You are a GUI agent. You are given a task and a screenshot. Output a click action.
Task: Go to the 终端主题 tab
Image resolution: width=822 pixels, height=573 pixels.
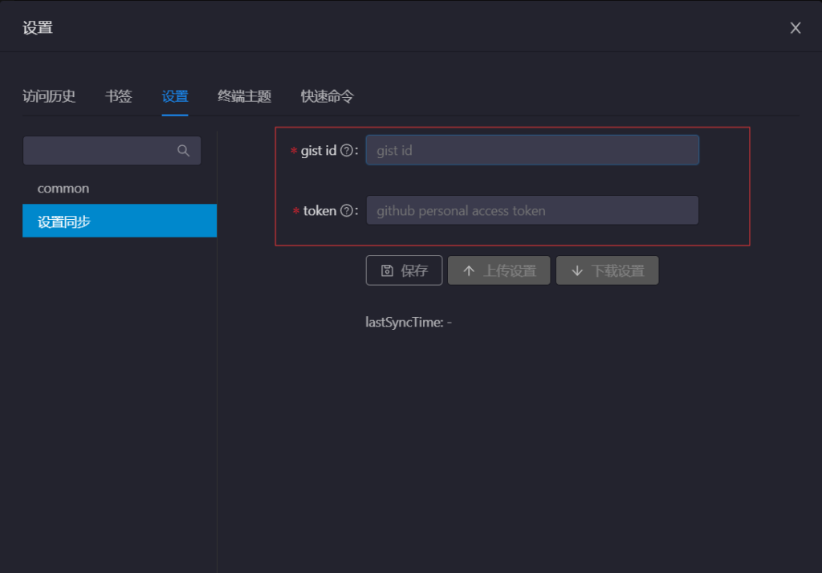(x=245, y=96)
